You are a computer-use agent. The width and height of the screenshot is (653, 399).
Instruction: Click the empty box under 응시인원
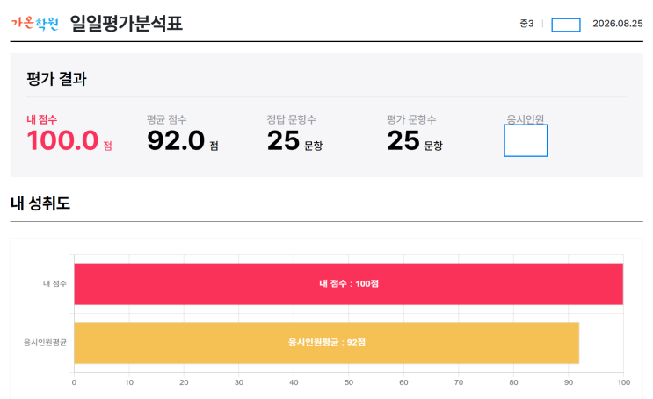click(526, 140)
